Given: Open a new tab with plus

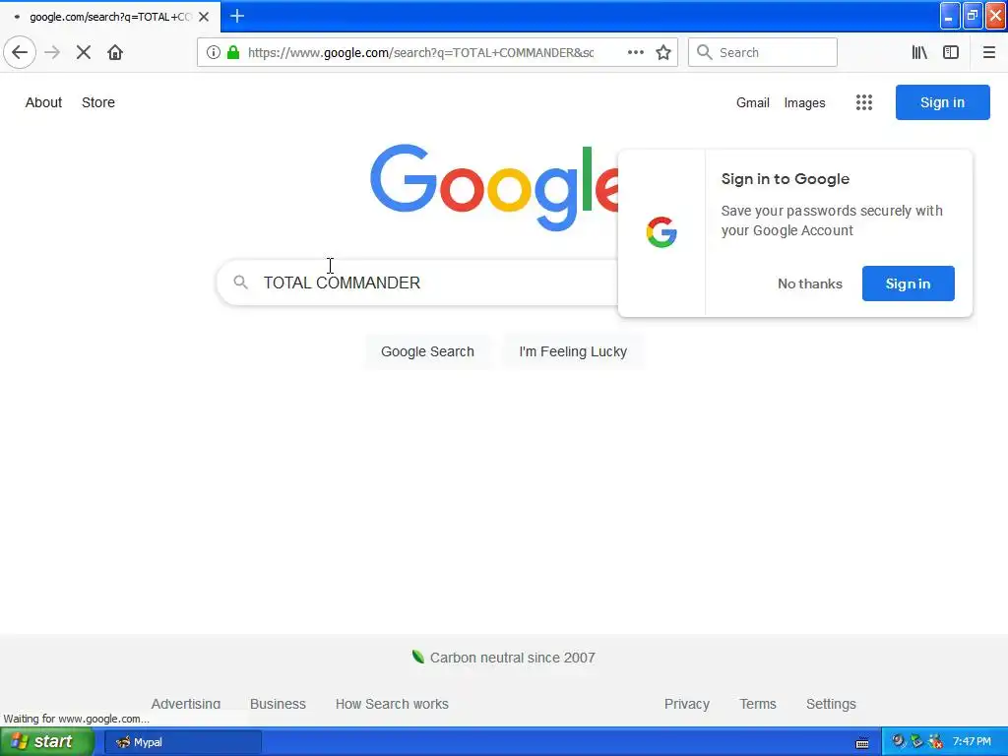Looking at the screenshot, I should pos(237,16).
